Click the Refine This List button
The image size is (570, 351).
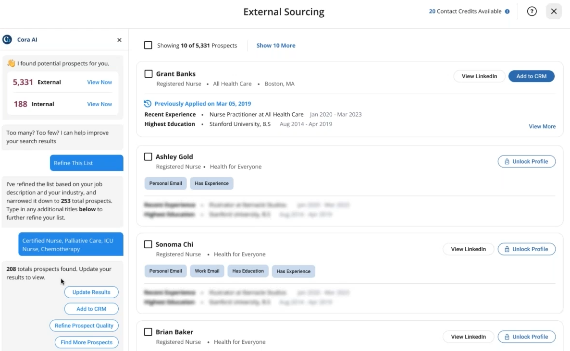point(87,163)
